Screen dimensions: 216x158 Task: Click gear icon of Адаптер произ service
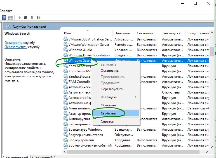65,114
